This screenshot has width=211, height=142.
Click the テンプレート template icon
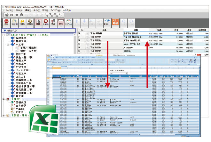[x=68, y=22]
